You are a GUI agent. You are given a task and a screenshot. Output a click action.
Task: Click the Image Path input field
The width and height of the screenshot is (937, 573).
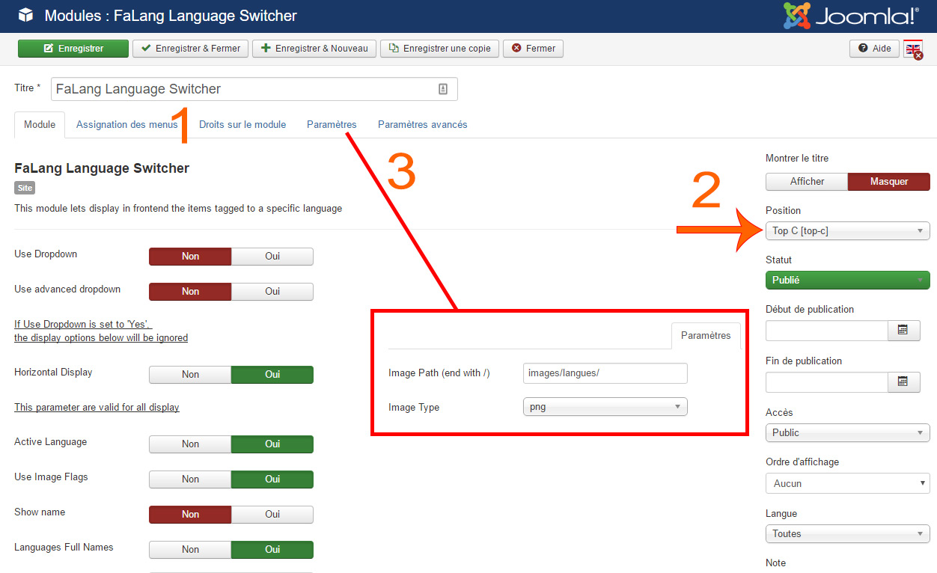(605, 373)
